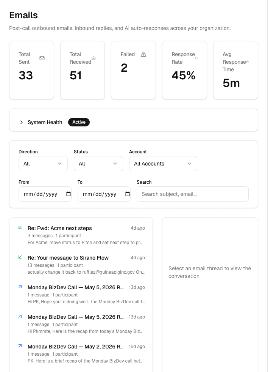Click the green inbound arrow of Acme next steps
Image resolution: width=268 pixels, height=372 pixels.
pos(20,227)
